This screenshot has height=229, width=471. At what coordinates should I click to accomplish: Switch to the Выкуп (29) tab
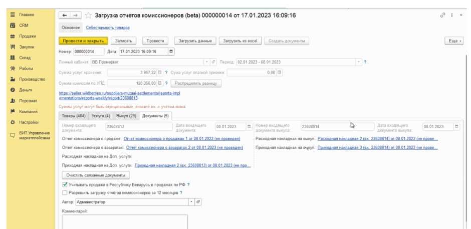pos(126,116)
